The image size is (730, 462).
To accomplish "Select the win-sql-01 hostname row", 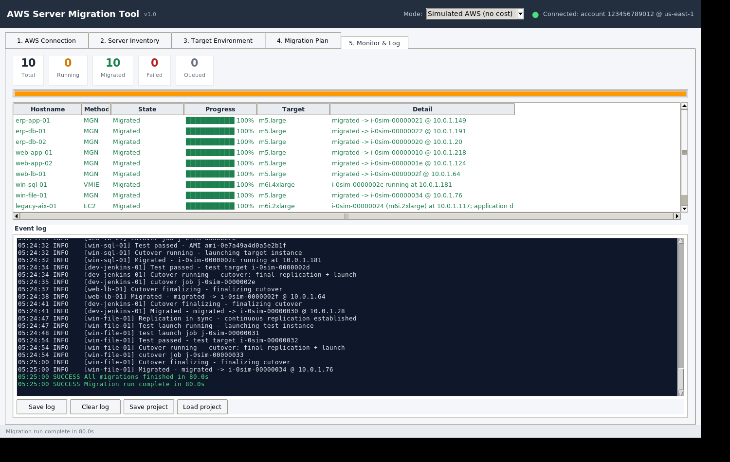I will (31, 185).
